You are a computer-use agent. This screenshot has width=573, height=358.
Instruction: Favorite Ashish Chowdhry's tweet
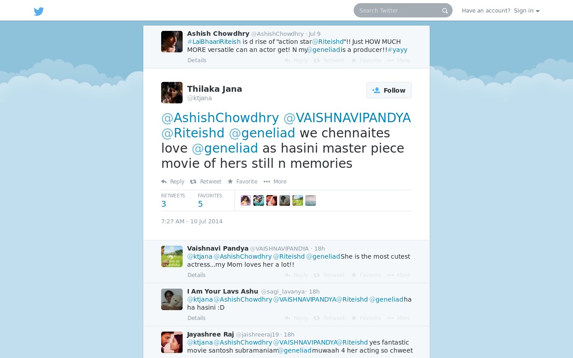pos(366,60)
